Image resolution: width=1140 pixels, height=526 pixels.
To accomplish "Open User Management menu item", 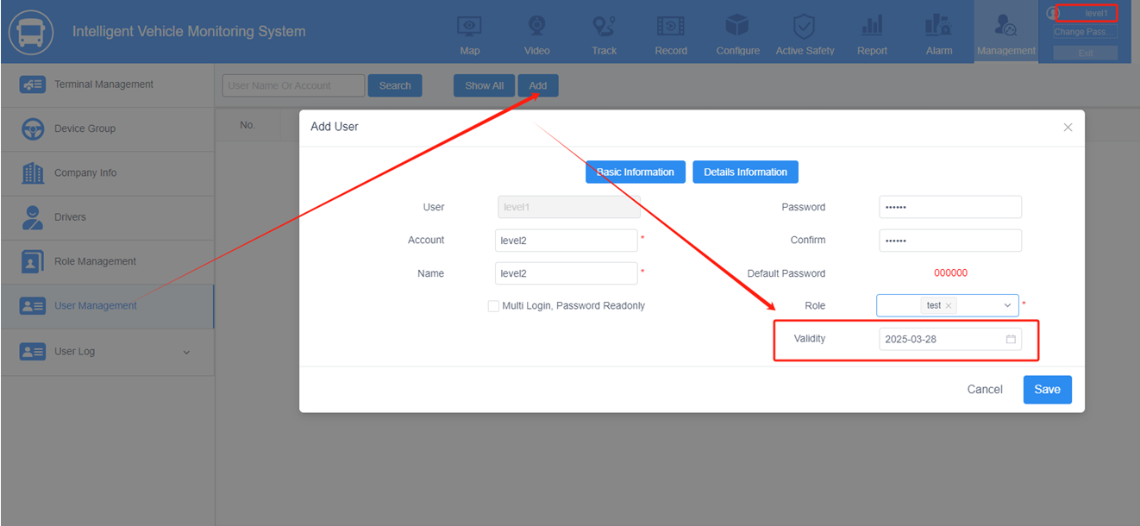I will tap(107, 306).
